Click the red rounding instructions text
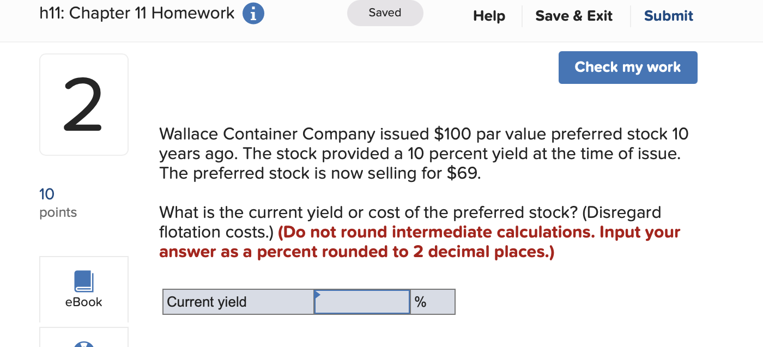 pos(420,242)
